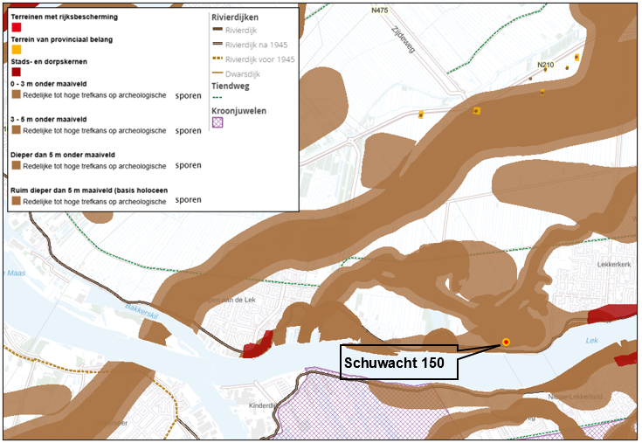Screen dimensions: 642x443
Task: Click '3 - 5 m onder maaiveld' heading
Action: click(x=49, y=119)
